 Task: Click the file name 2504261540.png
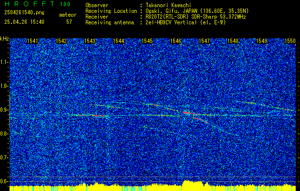[24, 13]
